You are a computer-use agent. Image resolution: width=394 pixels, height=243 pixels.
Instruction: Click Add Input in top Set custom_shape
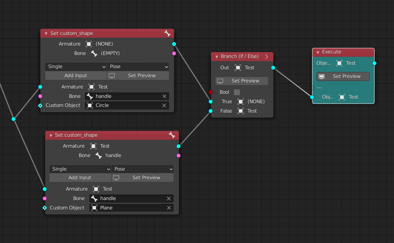76,76
